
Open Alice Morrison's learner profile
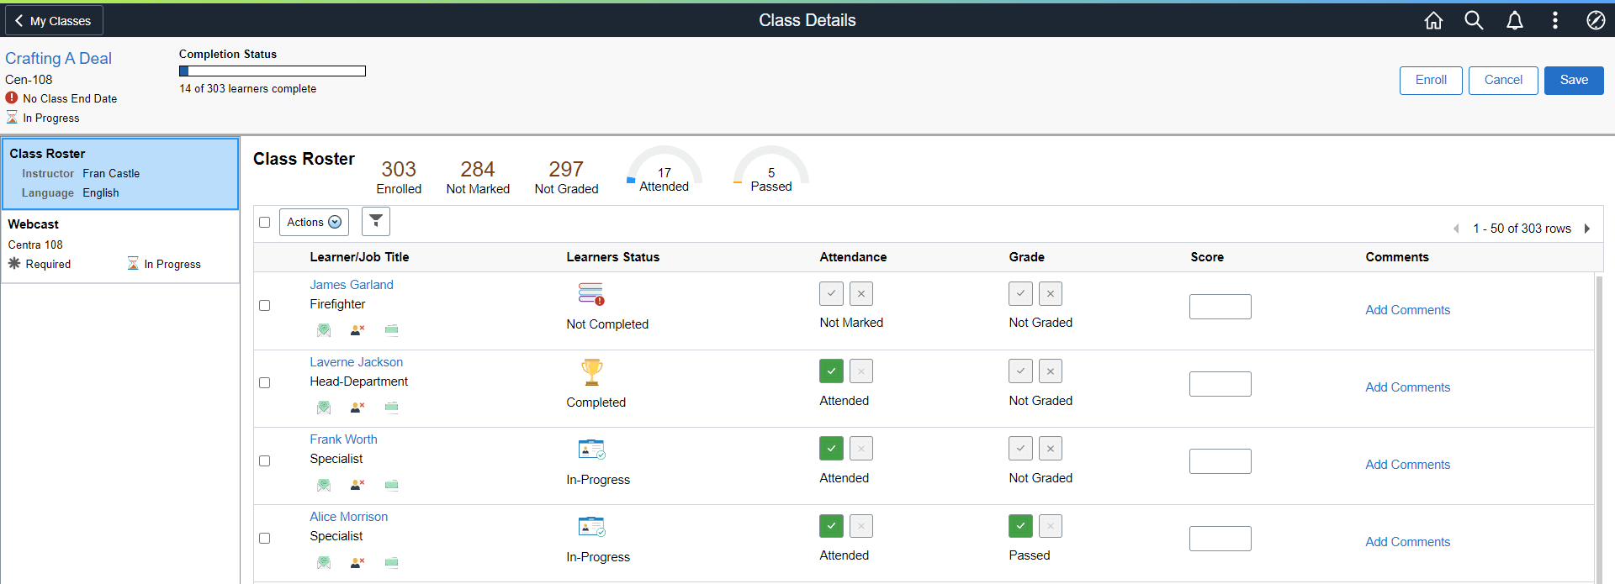click(348, 517)
